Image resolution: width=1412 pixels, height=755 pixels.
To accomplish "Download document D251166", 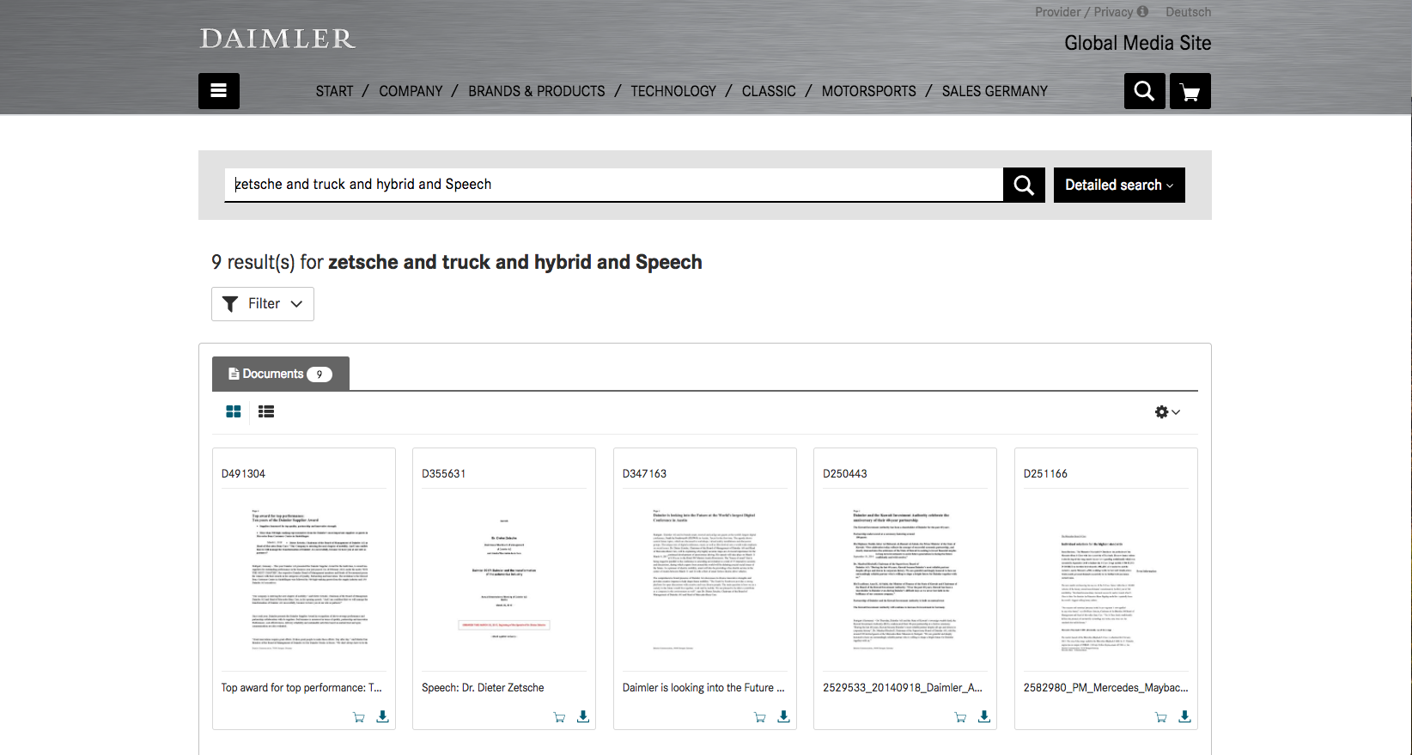I will [1185, 716].
